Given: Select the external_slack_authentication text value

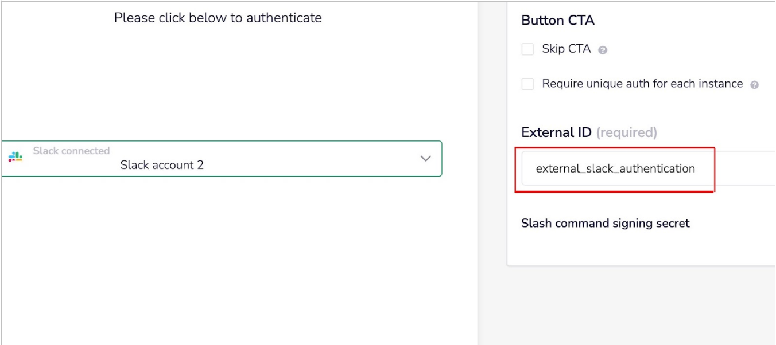Looking at the screenshot, I should 615,168.
